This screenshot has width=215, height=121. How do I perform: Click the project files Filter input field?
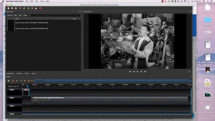[54, 15]
